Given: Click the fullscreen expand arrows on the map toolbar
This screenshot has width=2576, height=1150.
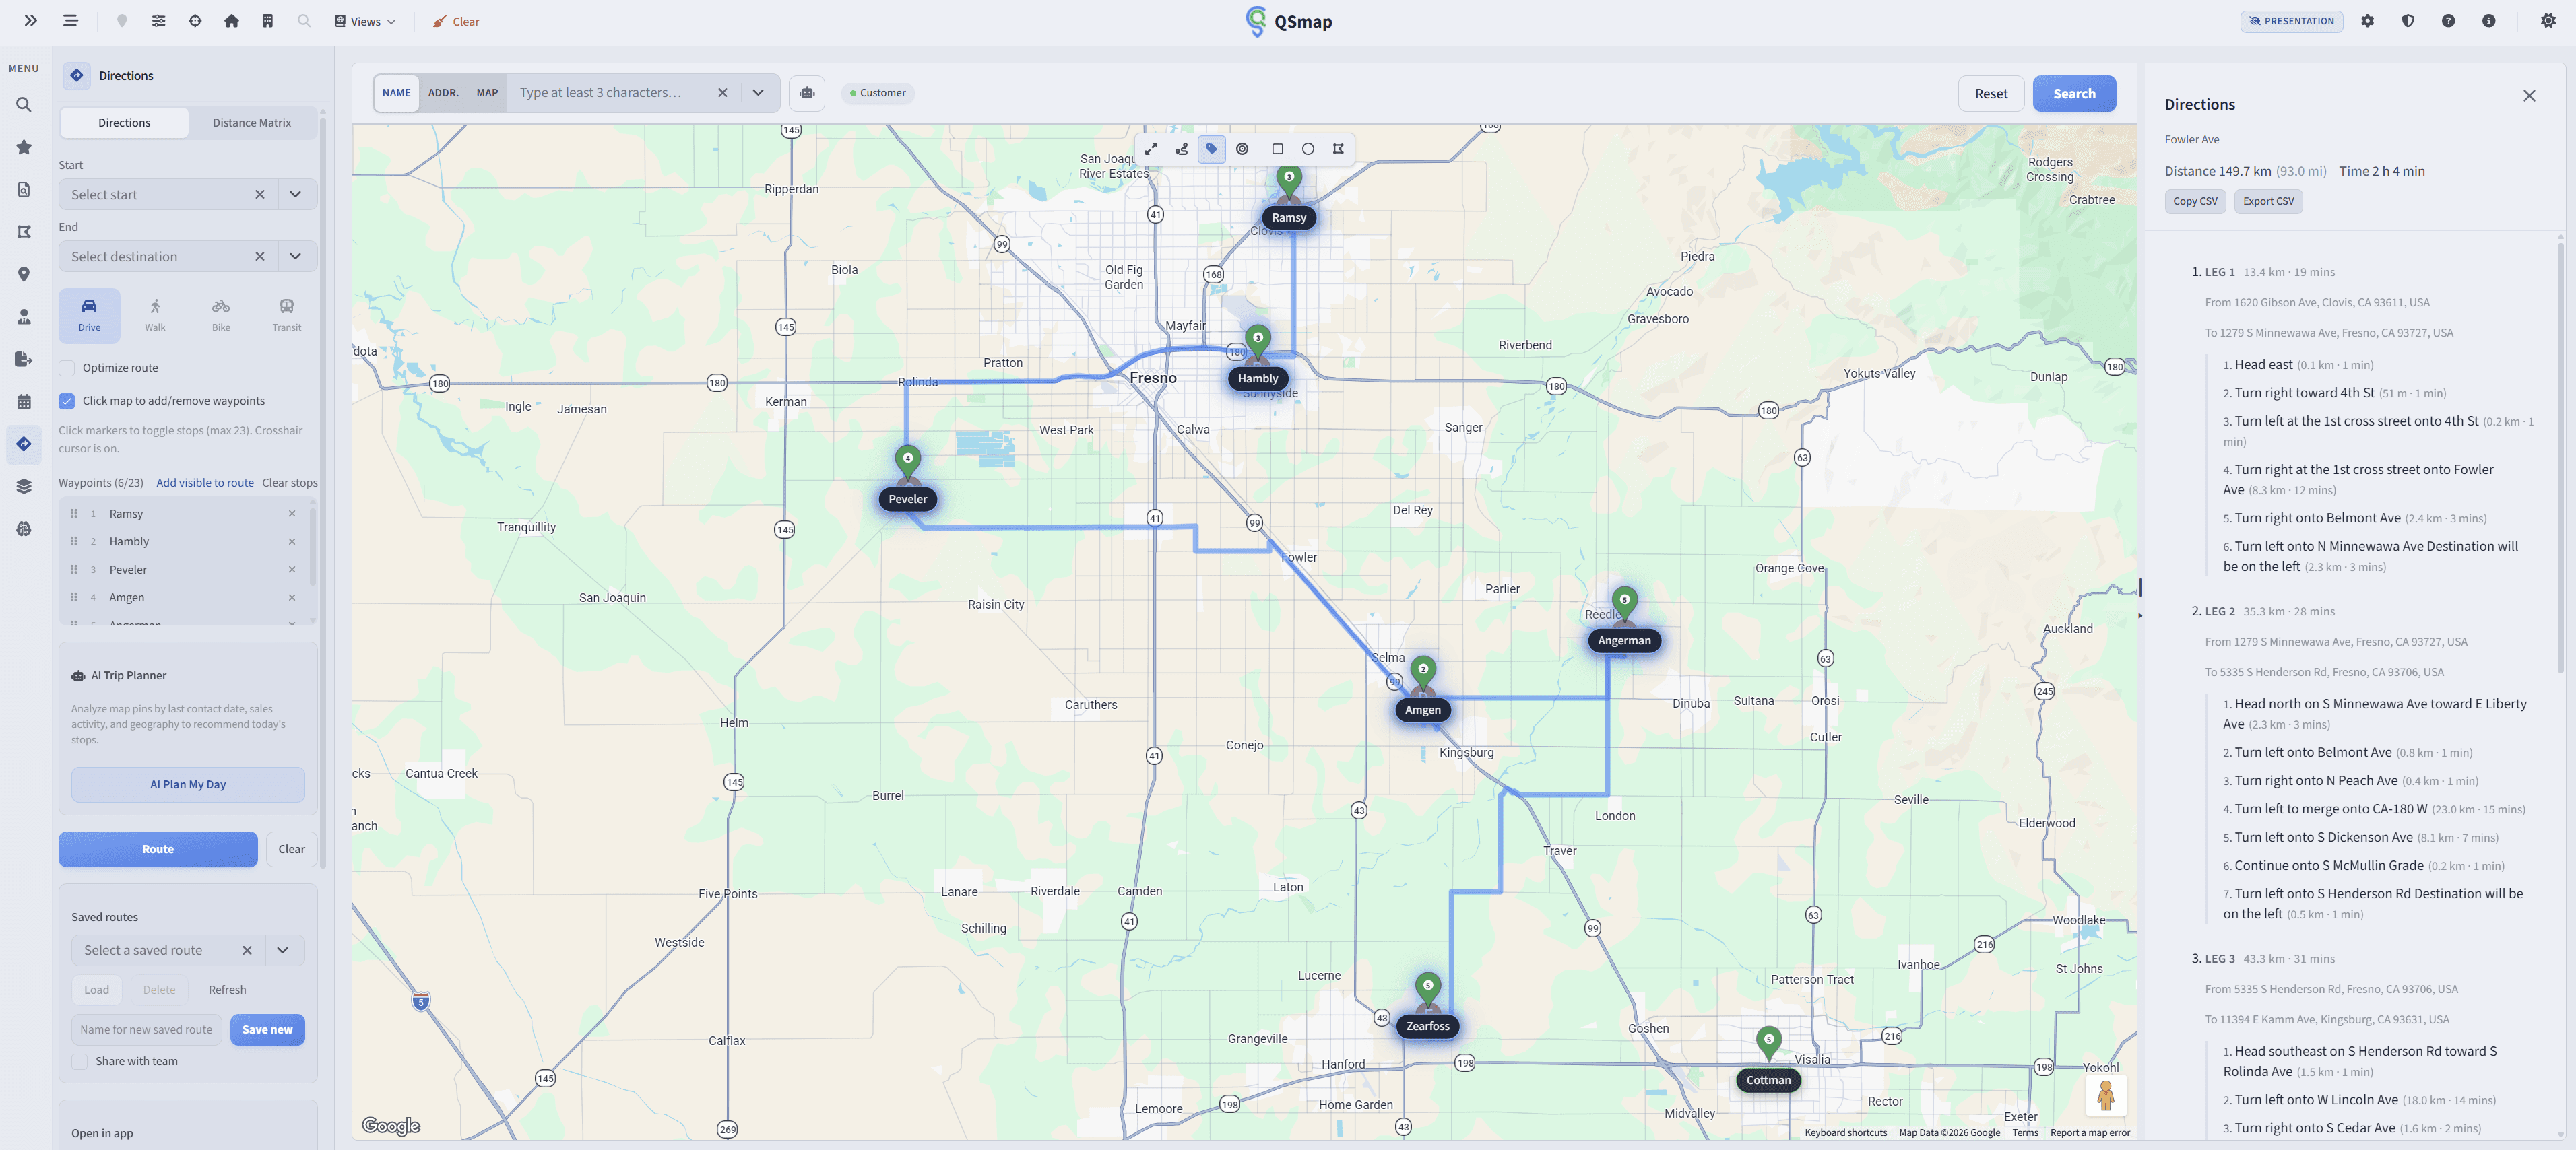Looking at the screenshot, I should click(1151, 149).
